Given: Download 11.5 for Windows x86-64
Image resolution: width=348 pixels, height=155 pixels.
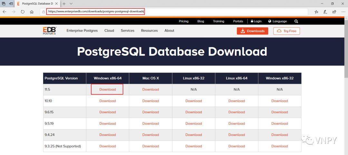Looking at the screenshot, I should [107, 90].
